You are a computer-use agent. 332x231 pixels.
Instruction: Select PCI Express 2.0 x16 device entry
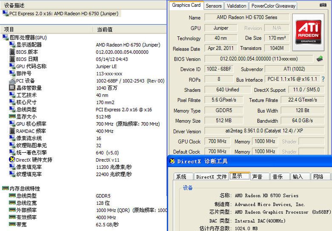[x=60, y=14]
